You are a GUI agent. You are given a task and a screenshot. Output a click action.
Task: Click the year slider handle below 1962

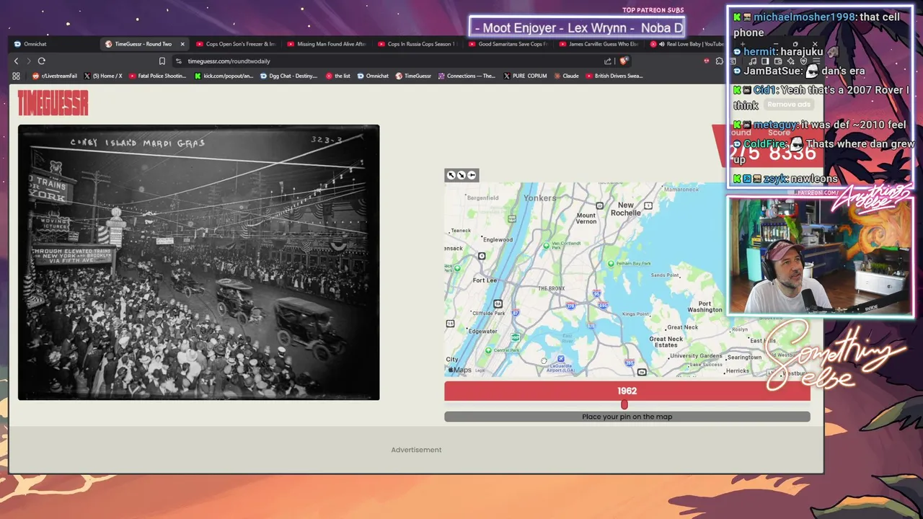(624, 405)
